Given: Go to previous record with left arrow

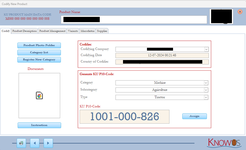Looking at the screenshot, I should click(35, 143).
